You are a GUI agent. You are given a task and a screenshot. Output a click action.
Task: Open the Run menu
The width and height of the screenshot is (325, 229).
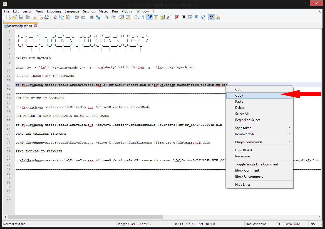[115, 11]
